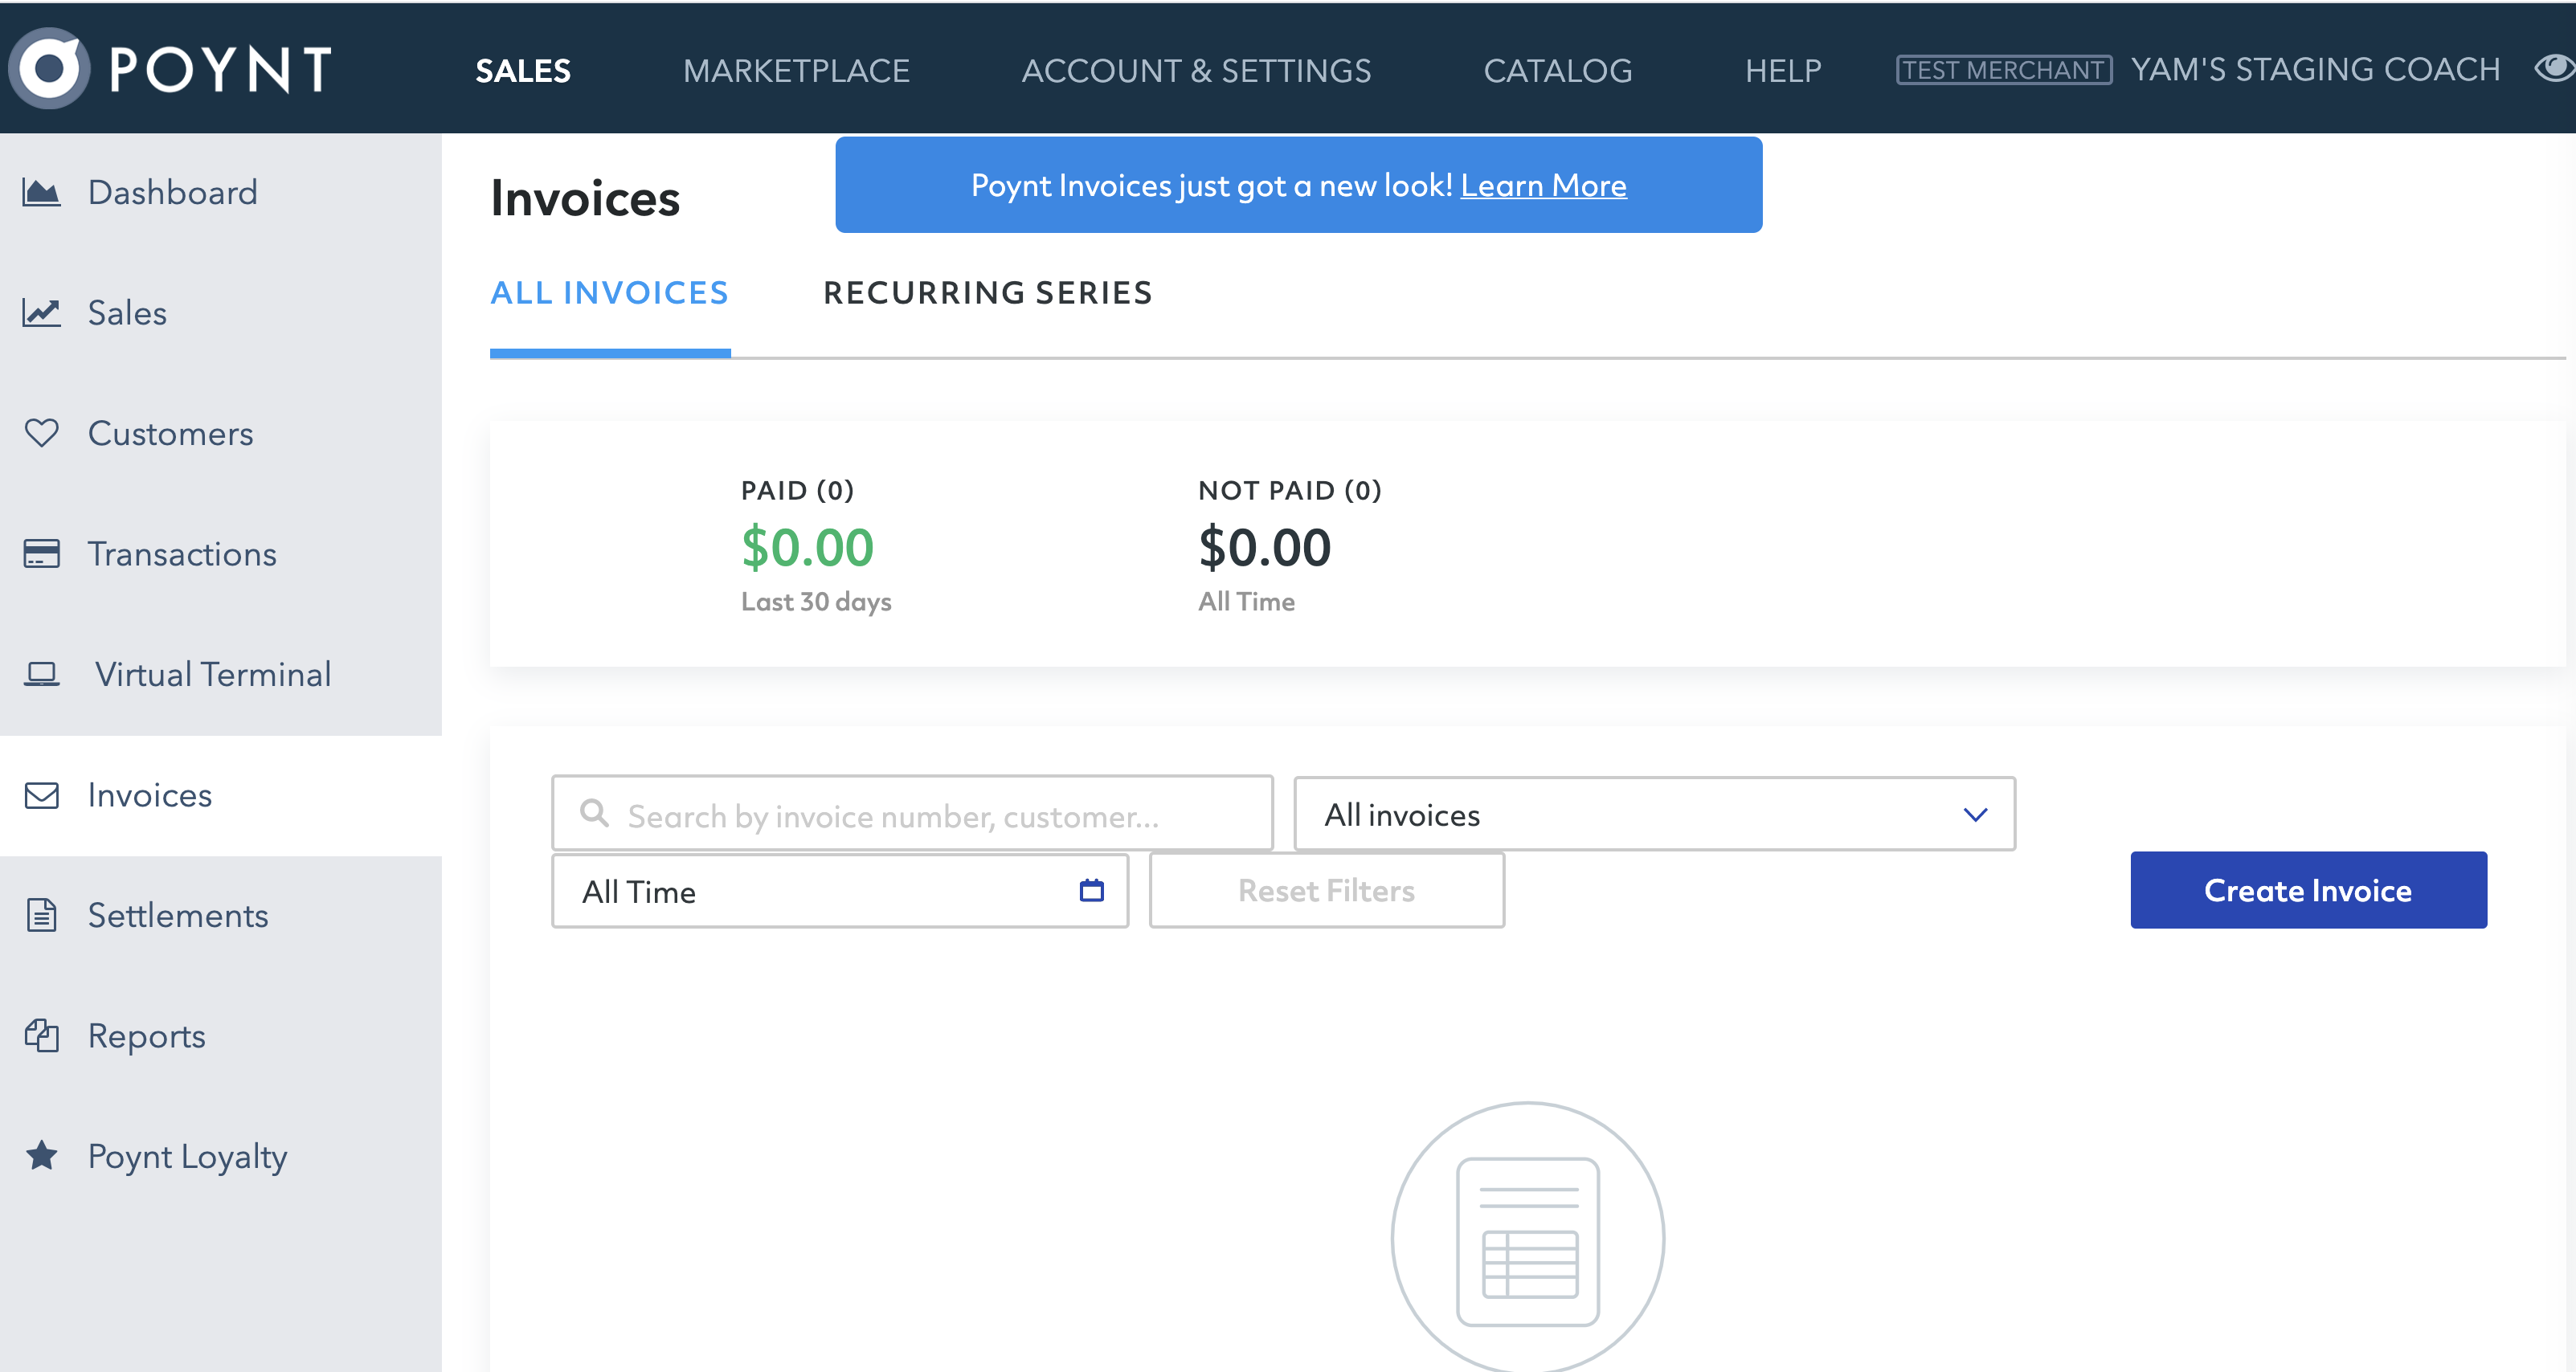
Task: Open Customers in the sidebar
Action: tap(221, 433)
